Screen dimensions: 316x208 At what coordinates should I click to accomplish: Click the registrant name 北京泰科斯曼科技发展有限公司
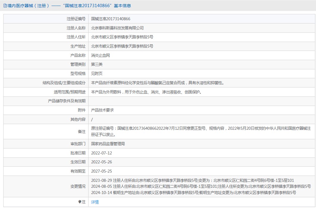117,28
